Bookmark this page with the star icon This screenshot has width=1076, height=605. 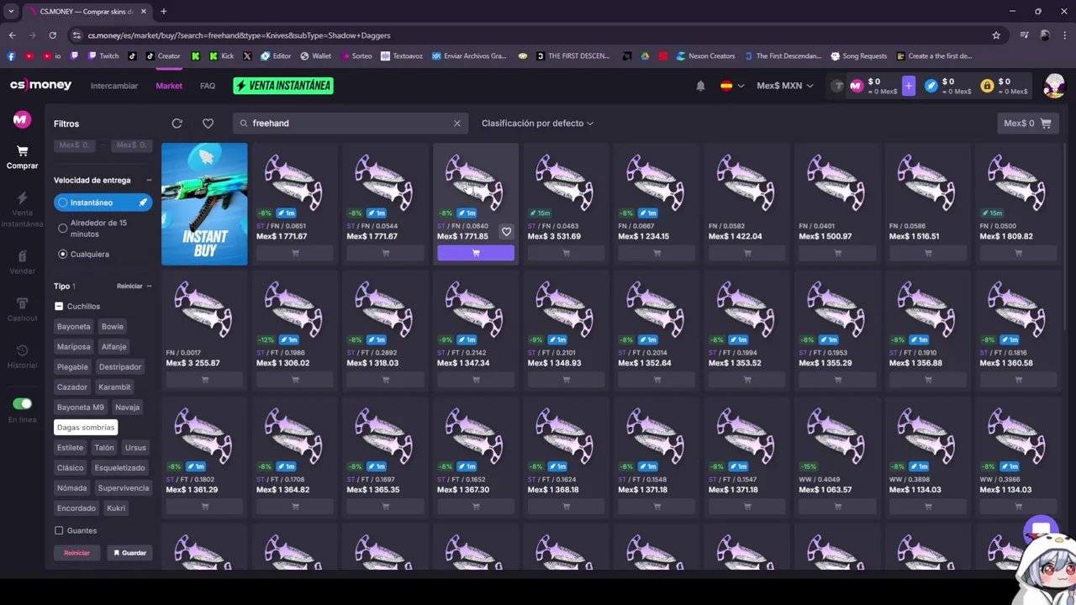(x=996, y=35)
